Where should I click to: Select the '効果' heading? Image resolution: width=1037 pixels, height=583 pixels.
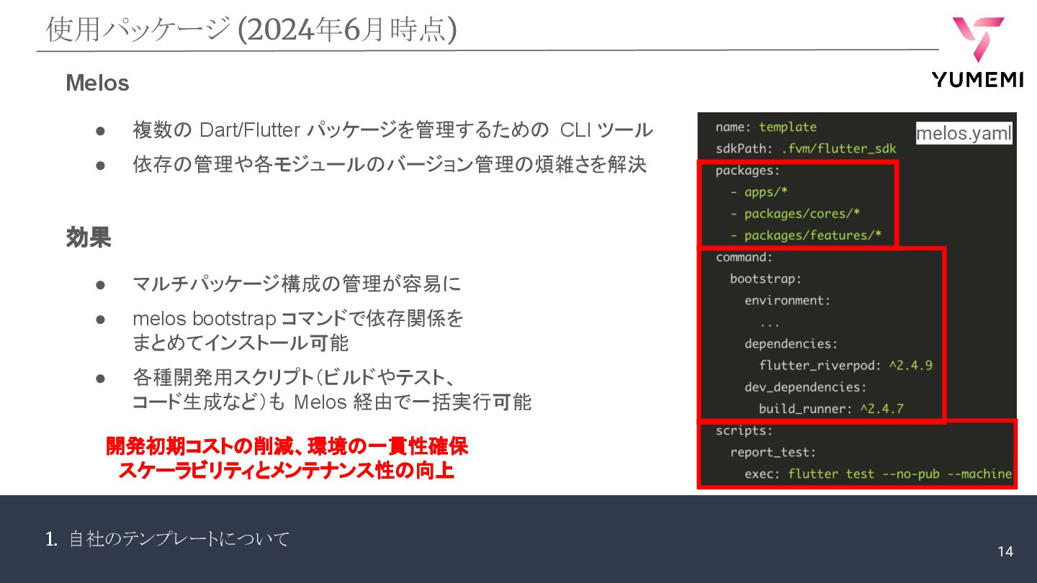click(89, 238)
